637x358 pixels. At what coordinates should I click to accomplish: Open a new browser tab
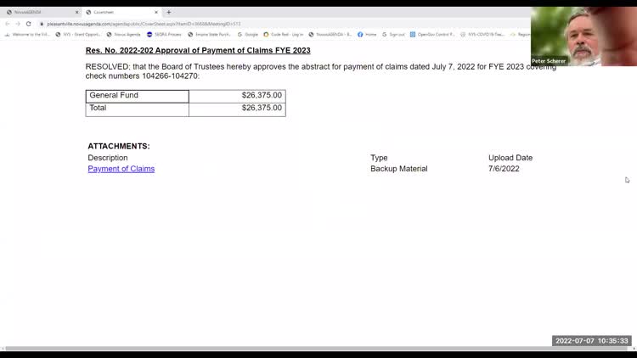[169, 12]
